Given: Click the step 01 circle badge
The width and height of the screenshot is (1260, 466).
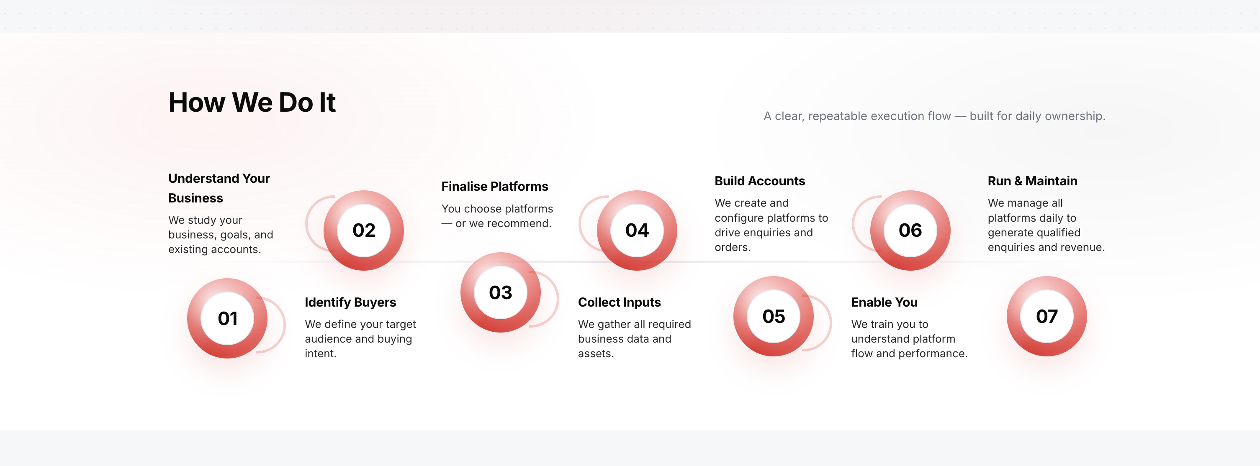Looking at the screenshot, I should point(227,318).
